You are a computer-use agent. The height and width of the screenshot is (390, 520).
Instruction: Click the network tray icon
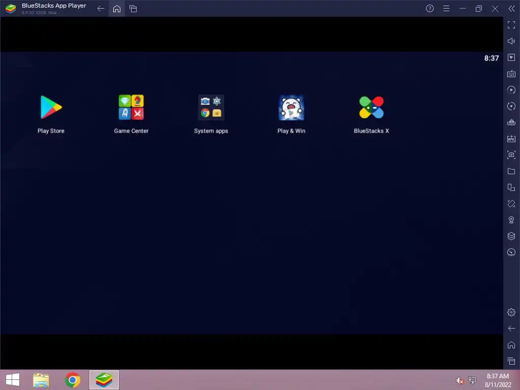pyautogui.click(x=472, y=380)
